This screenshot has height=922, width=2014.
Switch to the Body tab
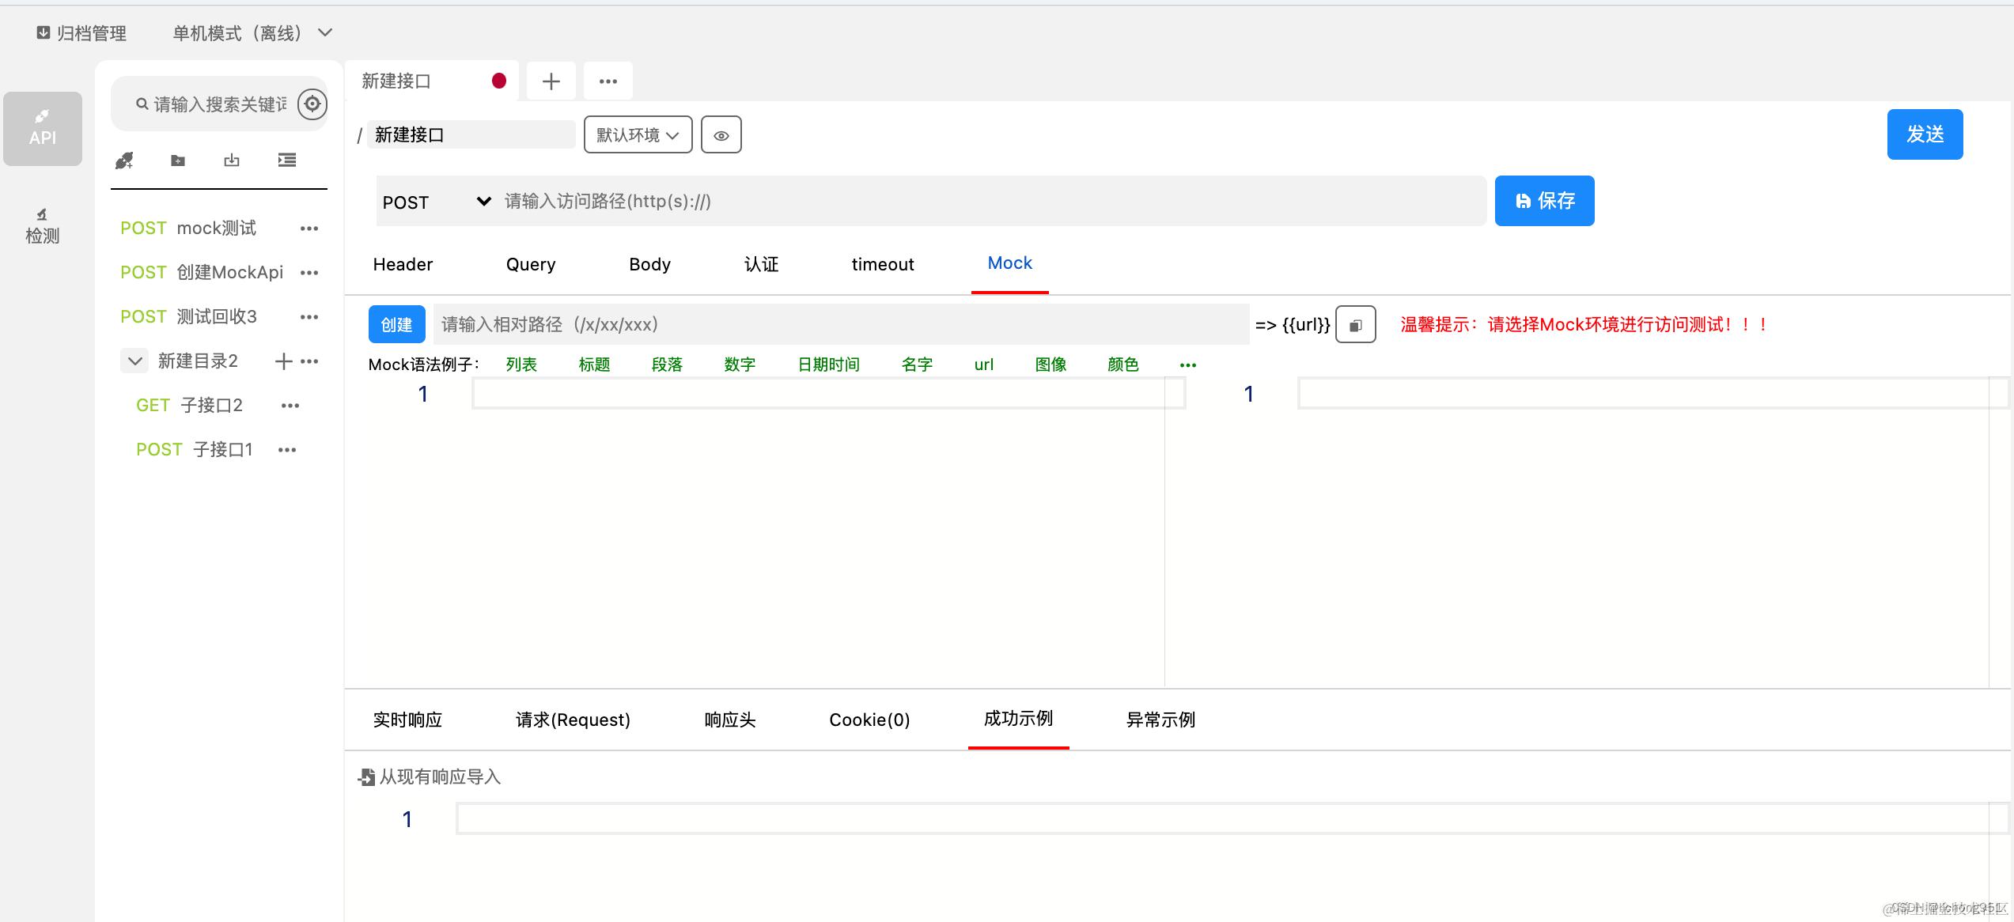tap(649, 264)
